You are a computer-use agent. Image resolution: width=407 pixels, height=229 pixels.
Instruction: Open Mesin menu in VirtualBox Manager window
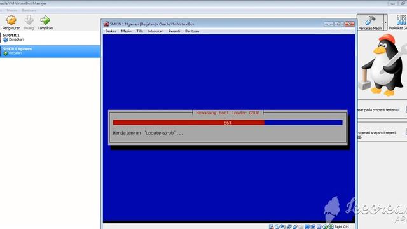[12, 10]
